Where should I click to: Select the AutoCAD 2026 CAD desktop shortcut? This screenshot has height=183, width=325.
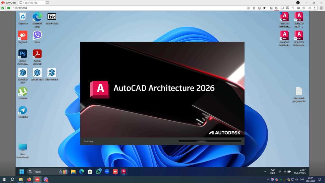click(x=299, y=20)
